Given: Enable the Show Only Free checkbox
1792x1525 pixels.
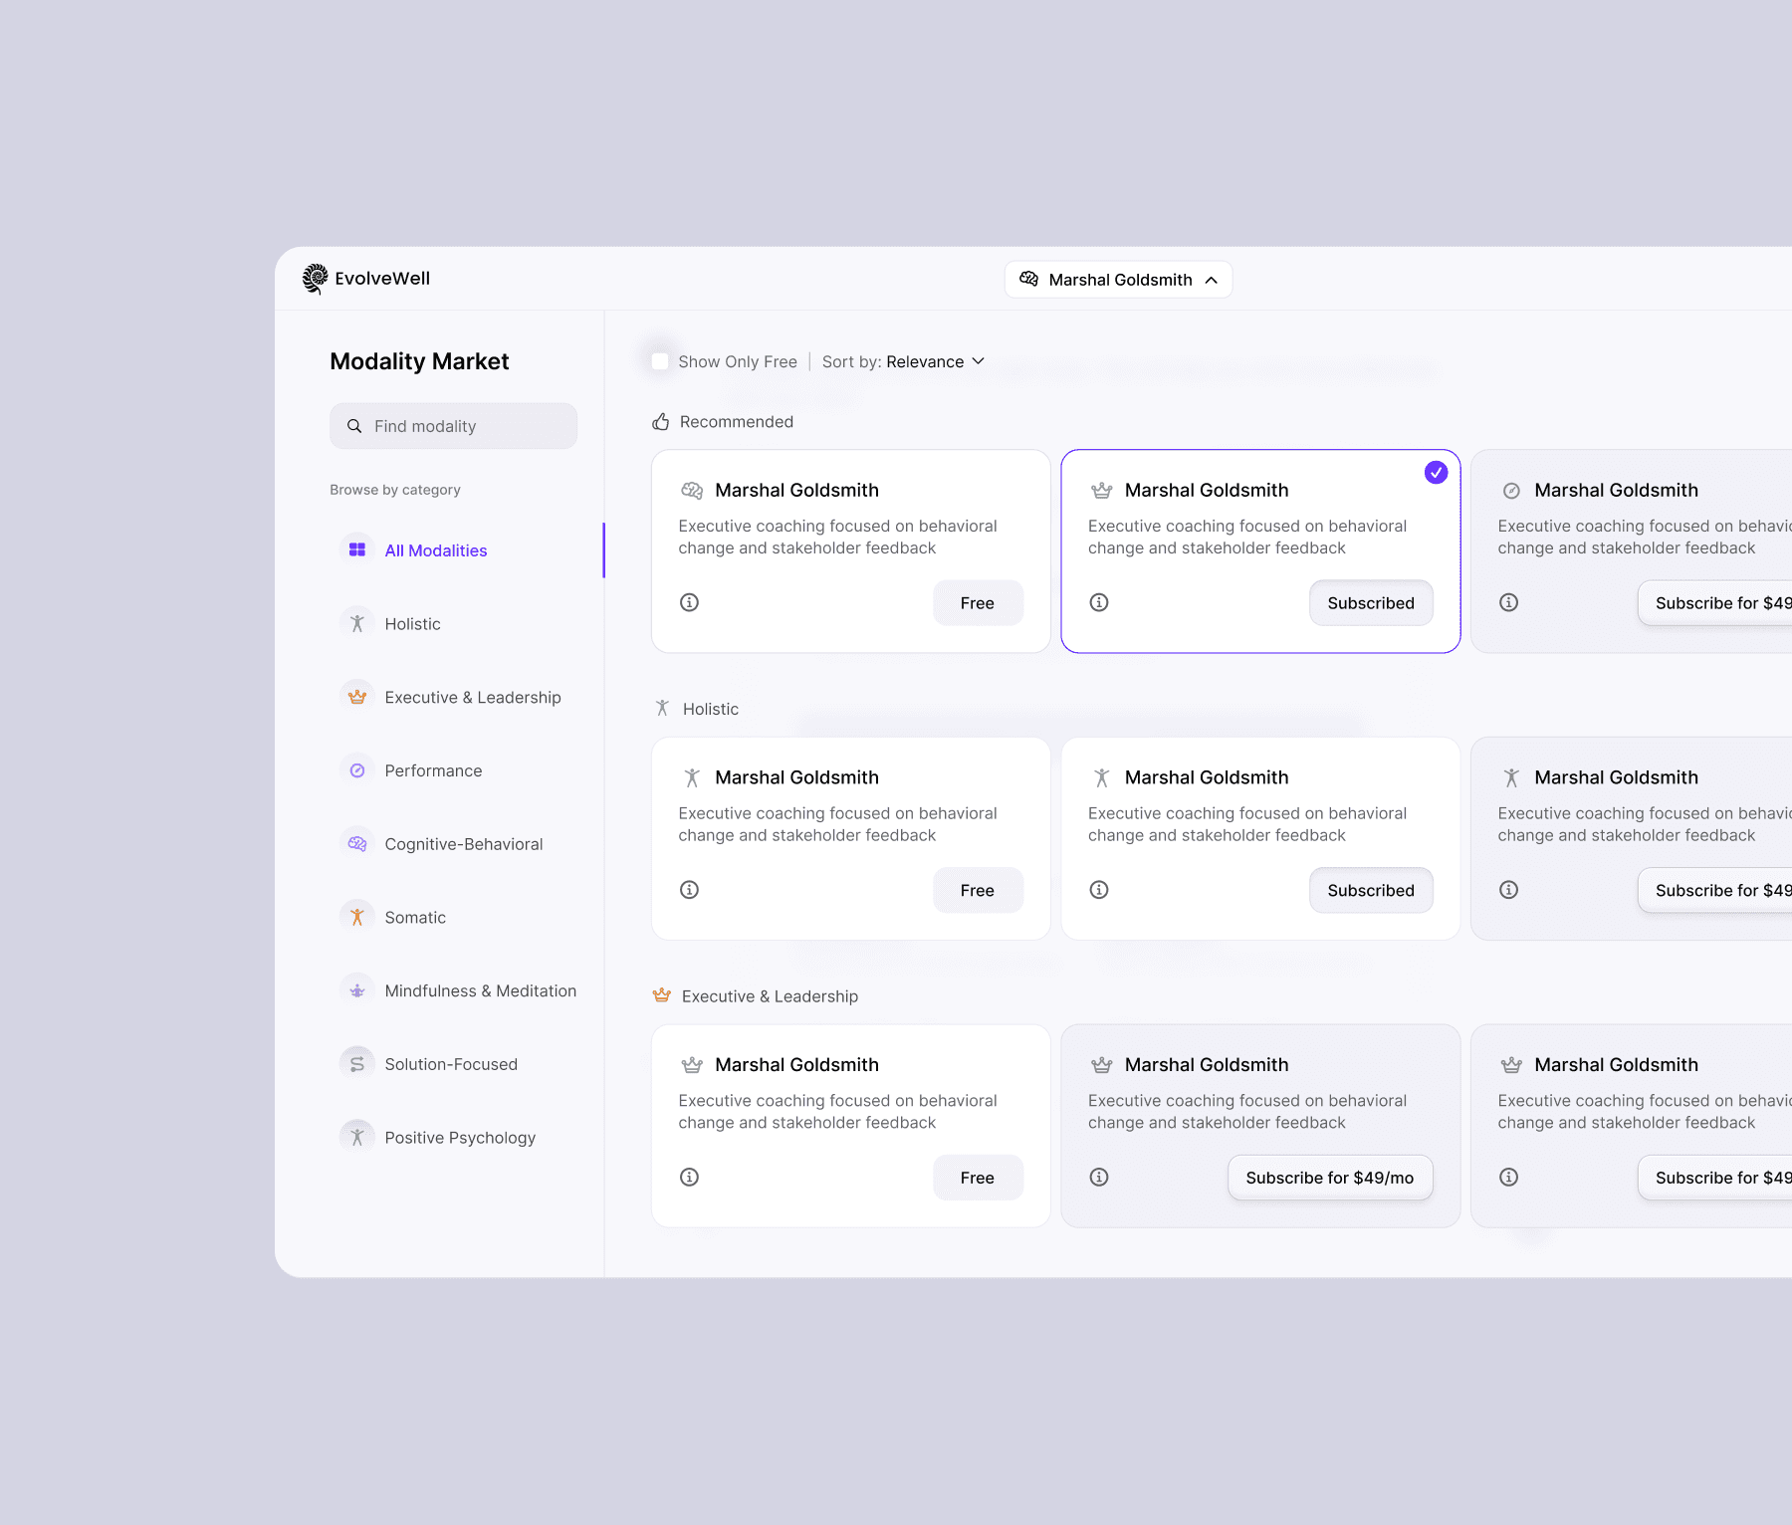Looking at the screenshot, I should point(660,361).
